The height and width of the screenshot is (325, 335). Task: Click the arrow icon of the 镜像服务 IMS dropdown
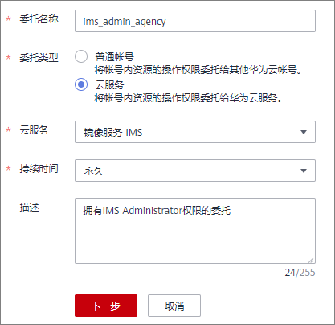(x=304, y=132)
